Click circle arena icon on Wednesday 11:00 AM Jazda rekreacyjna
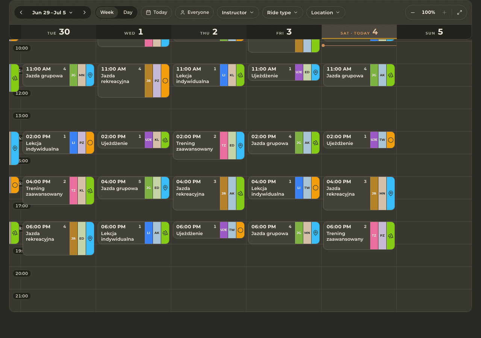Screen dimensions: 481x338 coord(165,81)
